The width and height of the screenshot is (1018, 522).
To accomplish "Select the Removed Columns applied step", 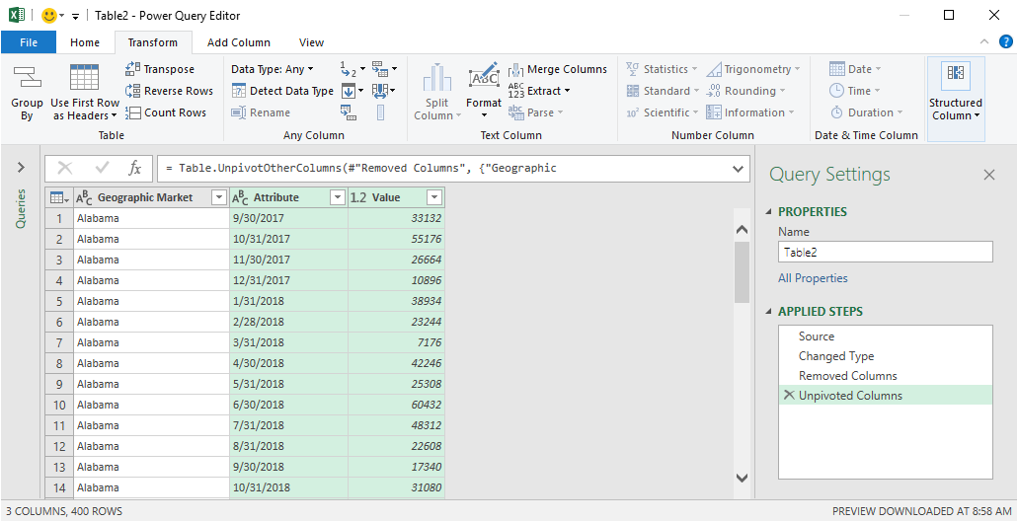I will 847,376.
